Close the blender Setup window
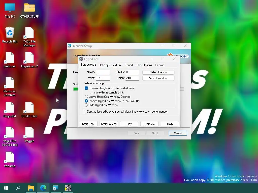This screenshot has height=193, width=258. click(x=185, y=46)
